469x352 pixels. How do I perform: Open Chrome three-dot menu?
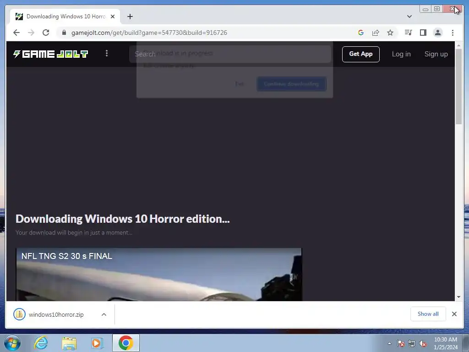pyautogui.click(x=453, y=33)
